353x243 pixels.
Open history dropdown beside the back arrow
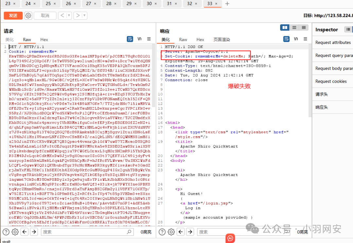tap(69, 16)
